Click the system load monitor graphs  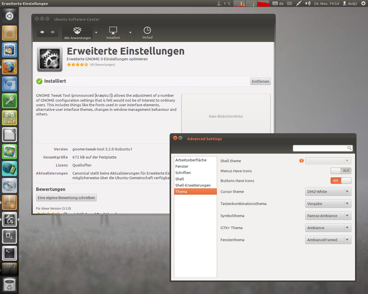coord(251,3)
